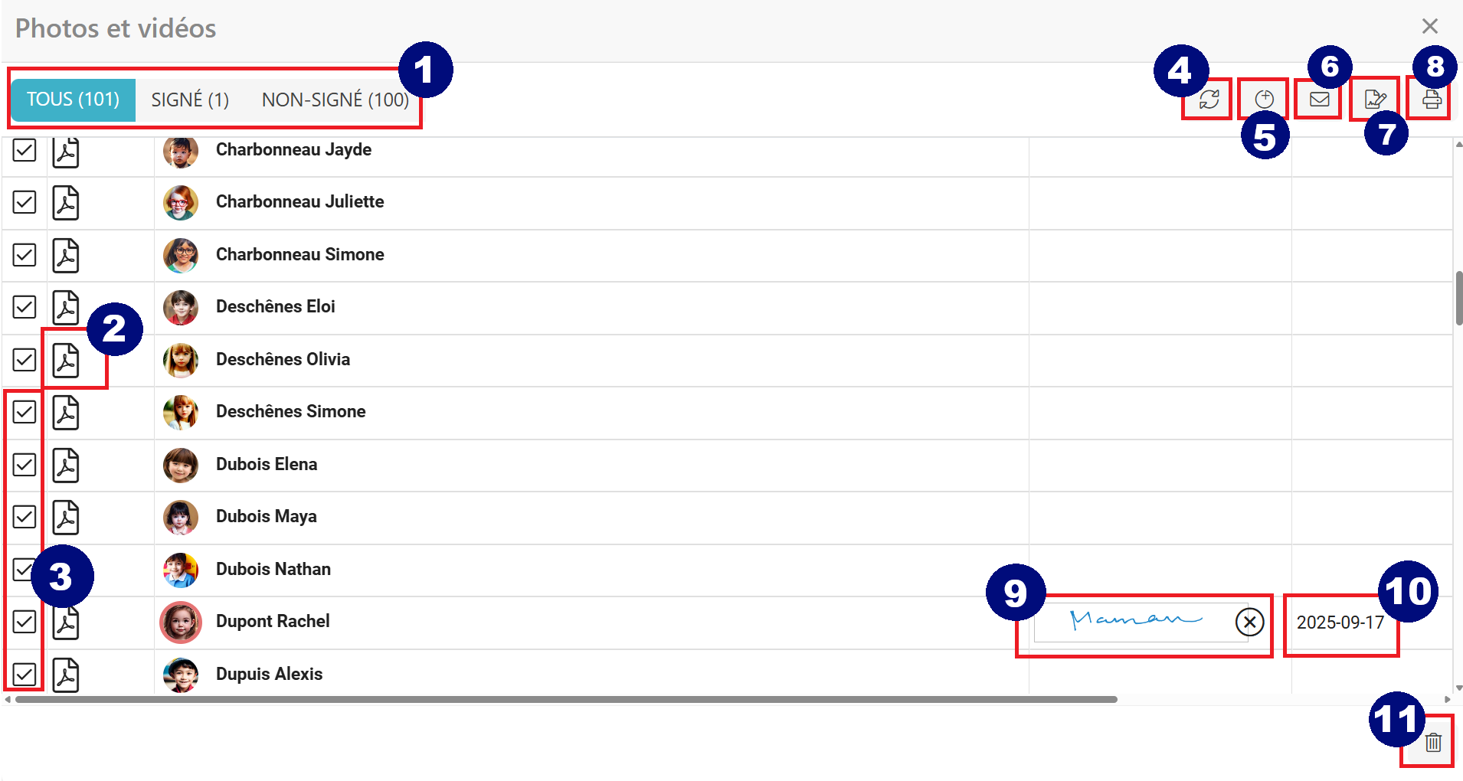
Task: Clear Dupont Rachel's signature
Action: (x=1249, y=622)
